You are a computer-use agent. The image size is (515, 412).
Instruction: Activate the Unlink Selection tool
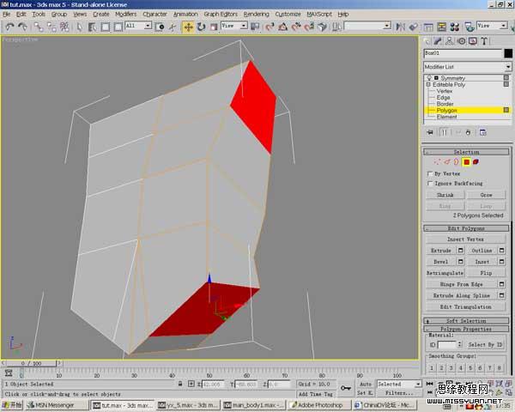pyautogui.click(x=51, y=27)
